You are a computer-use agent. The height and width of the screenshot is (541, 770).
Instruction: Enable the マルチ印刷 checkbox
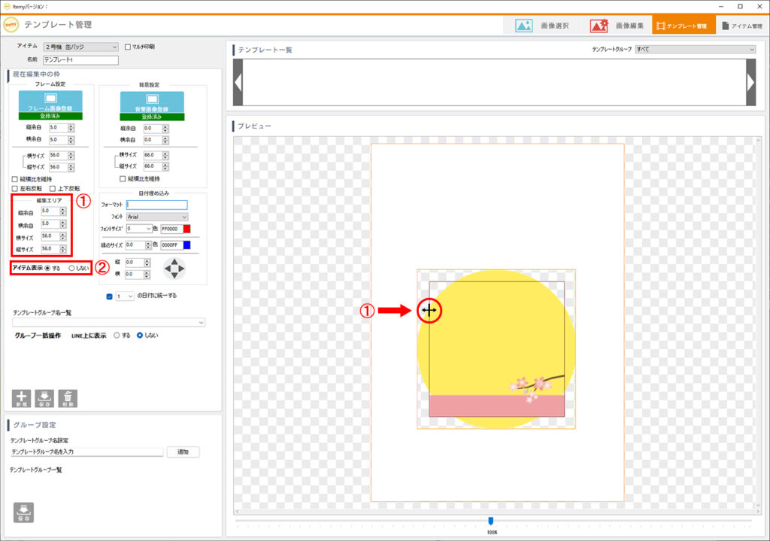click(128, 47)
